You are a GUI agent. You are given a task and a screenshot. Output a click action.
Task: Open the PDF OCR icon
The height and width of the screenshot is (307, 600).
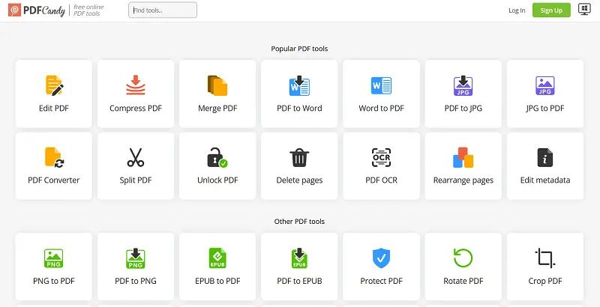[x=381, y=158]
